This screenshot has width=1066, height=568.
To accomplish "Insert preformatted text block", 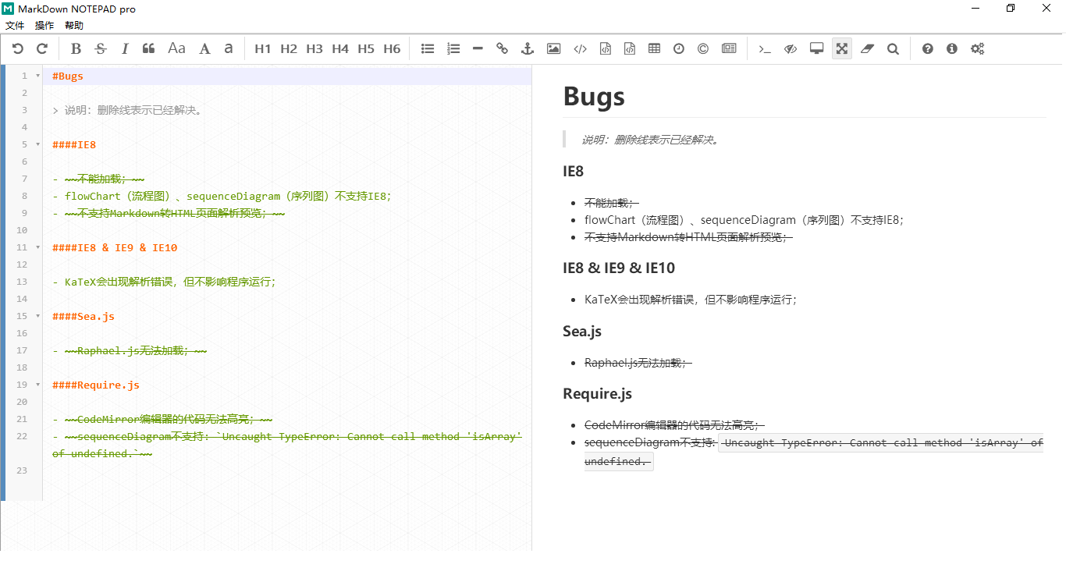I will (605, 48).
